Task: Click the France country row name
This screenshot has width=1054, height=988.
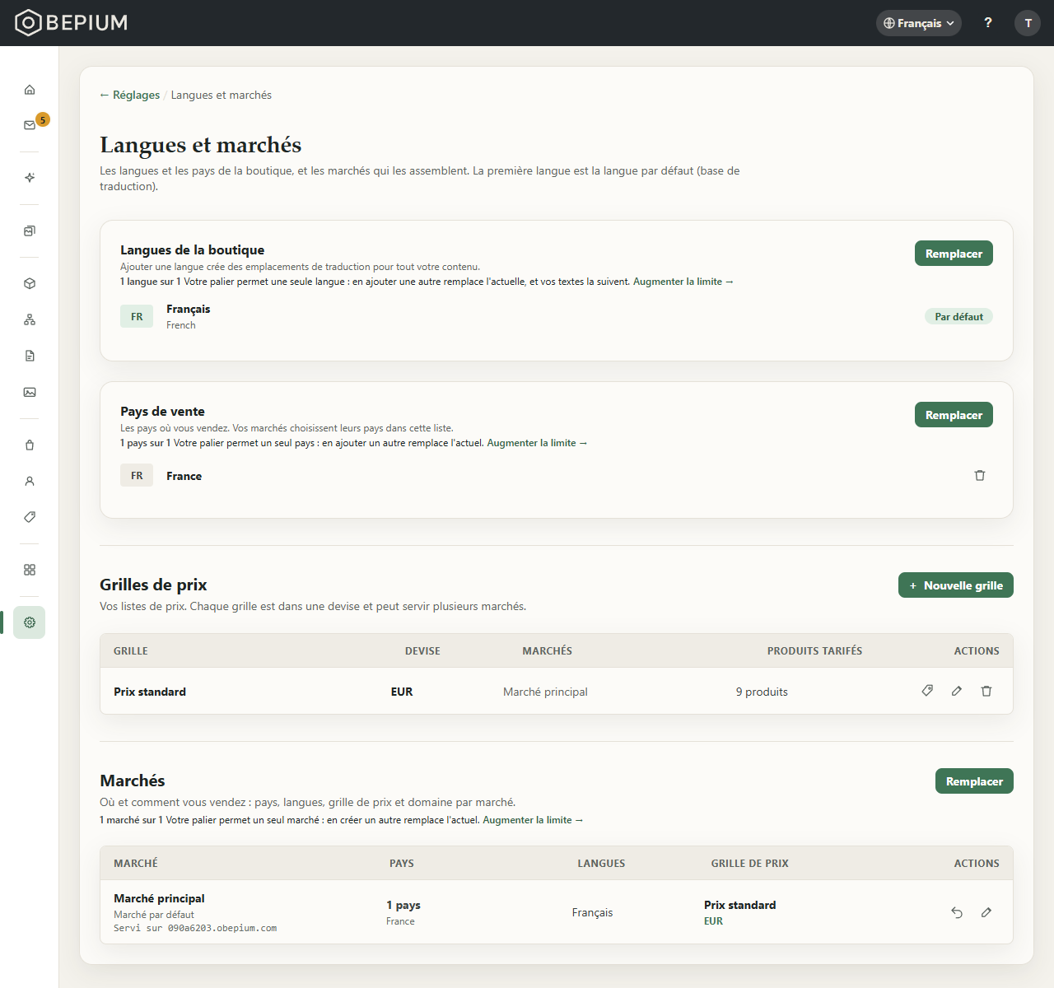Action: click(x=184, y=476)
